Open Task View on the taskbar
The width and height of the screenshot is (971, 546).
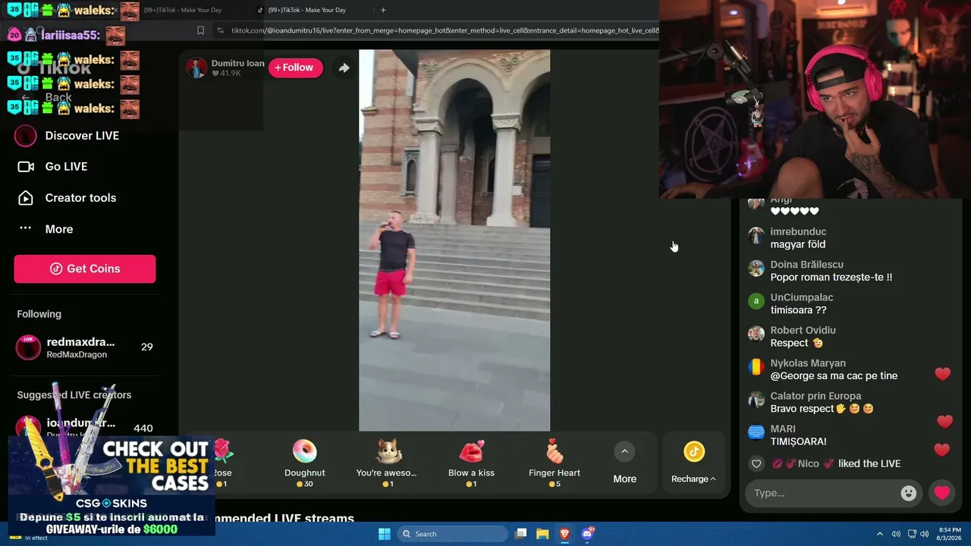(x=520, y=534)
